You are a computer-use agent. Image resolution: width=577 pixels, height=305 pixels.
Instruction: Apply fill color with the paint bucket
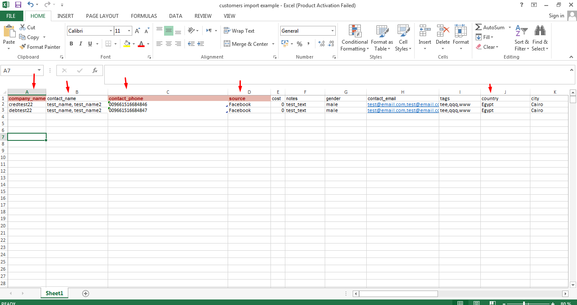coord(126,44)
